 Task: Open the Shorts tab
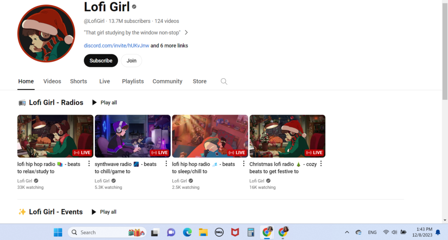[x=79, y=81]
